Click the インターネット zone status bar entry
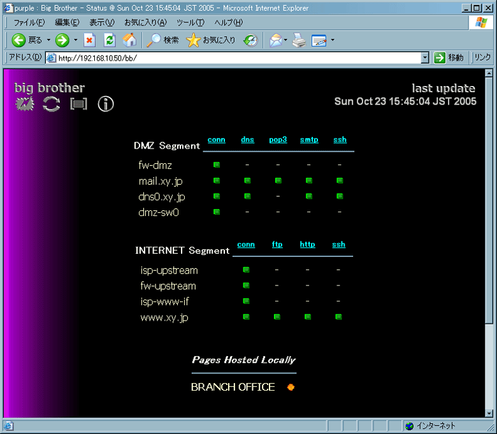Screen dimensions: 497x434 (431, 426)
